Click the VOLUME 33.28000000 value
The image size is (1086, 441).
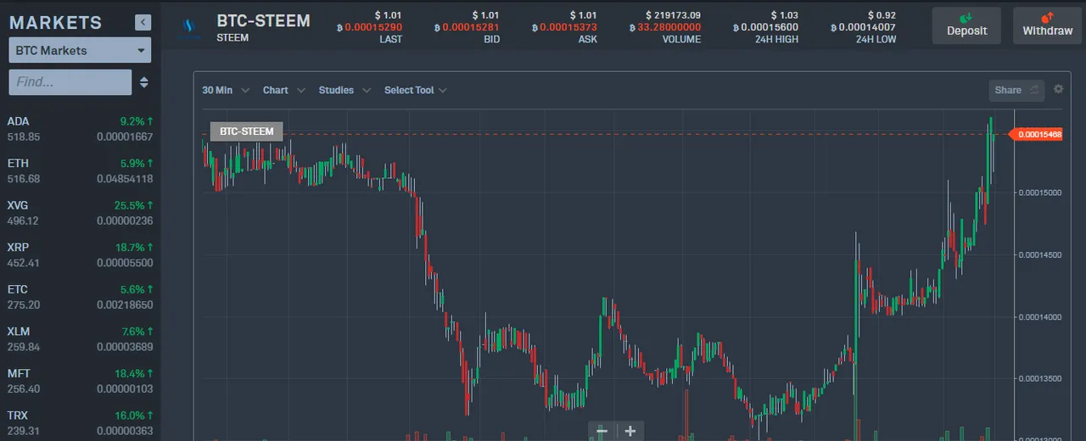[x=664, y=27]
